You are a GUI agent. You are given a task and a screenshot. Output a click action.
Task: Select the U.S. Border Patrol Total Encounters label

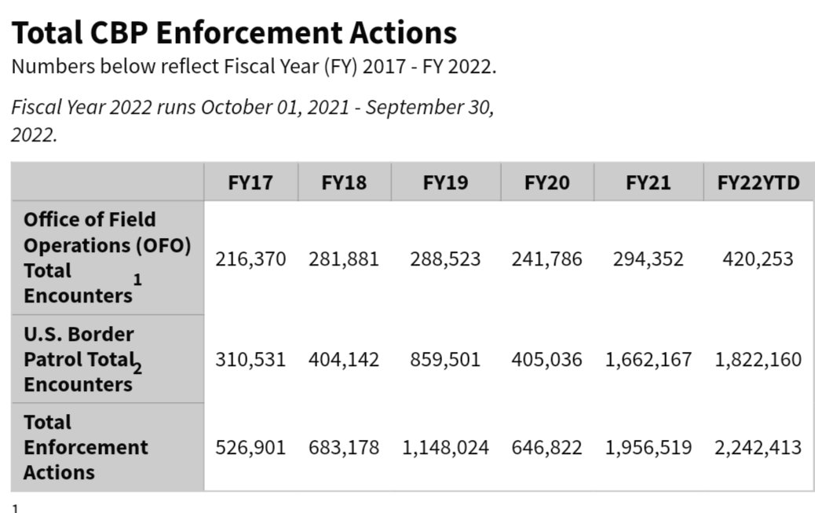(x=79, y=359)
